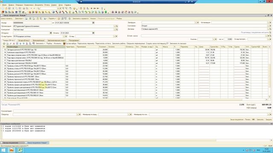273x153 pixels.
Task: Click Создать заказ поставщику СП button
Action: click(157, 43)
